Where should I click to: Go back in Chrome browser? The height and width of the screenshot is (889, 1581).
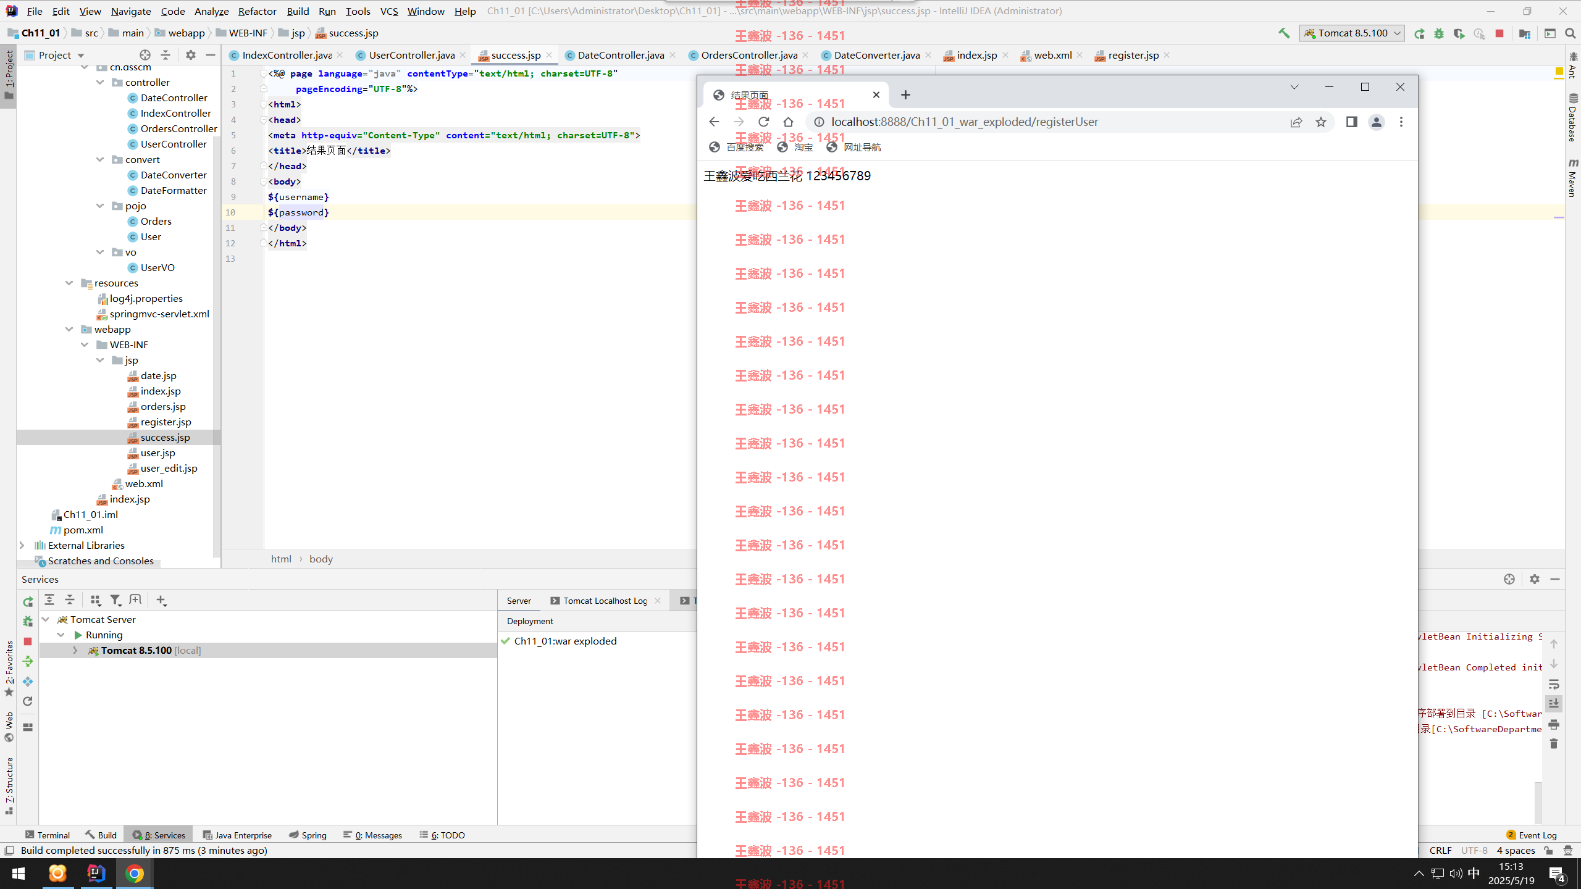714,122
